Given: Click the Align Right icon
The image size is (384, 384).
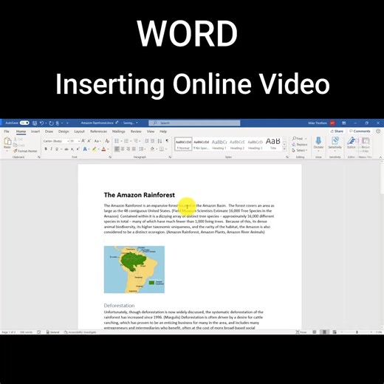Looking at the screenshot, I should (x=128, y=149).
